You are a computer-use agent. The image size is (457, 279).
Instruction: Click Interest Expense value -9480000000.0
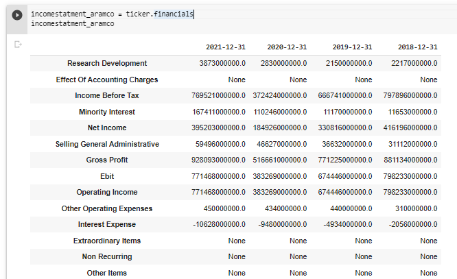[x=283, y=224]
